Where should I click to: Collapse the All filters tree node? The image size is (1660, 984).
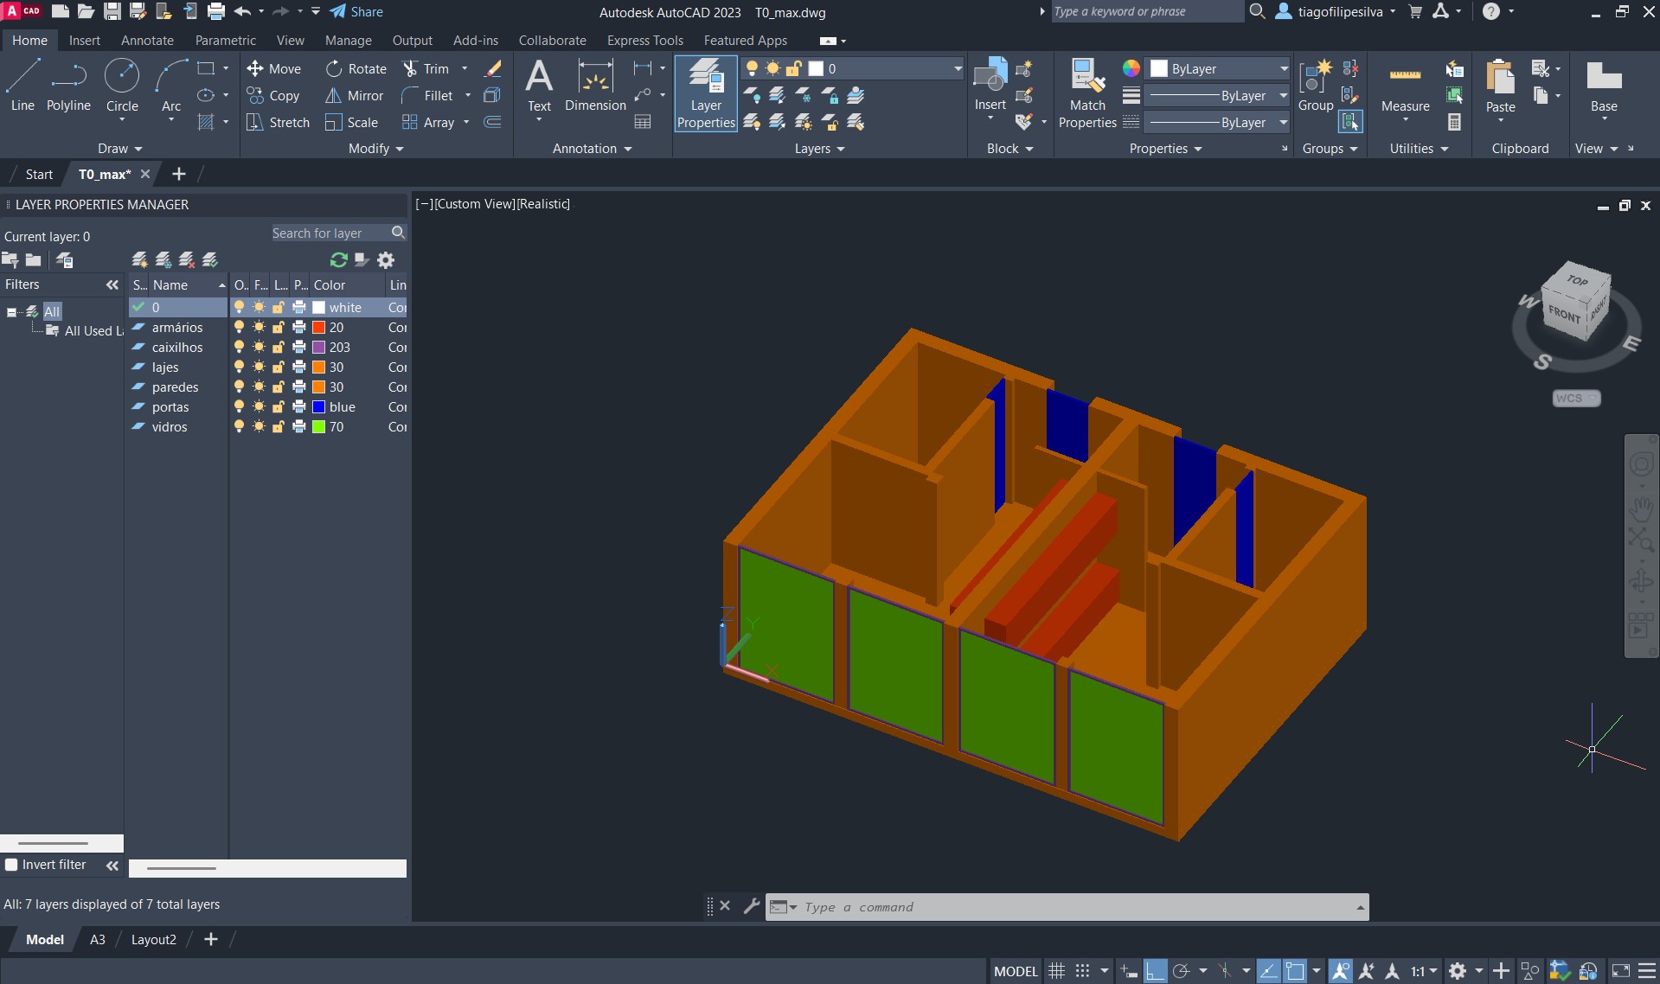(12, 312)
